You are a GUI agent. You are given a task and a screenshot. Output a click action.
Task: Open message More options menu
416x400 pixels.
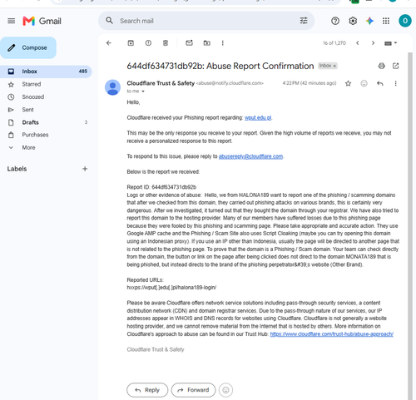[x=395, y=83]
